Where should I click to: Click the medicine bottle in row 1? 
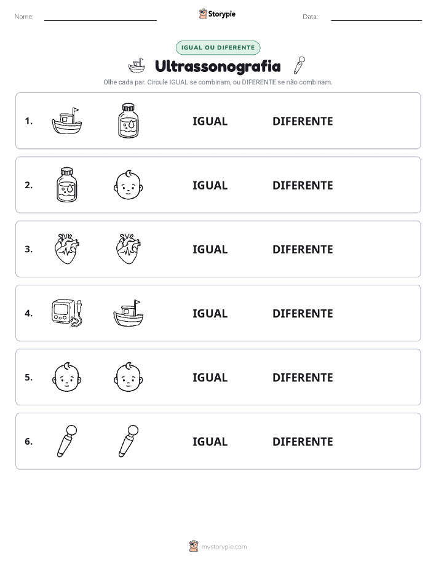click(x=129, y=121)
